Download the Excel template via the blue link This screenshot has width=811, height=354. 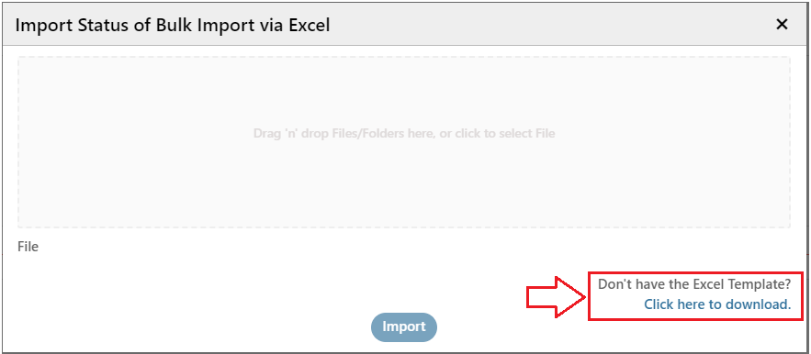[x=717, y=304]
